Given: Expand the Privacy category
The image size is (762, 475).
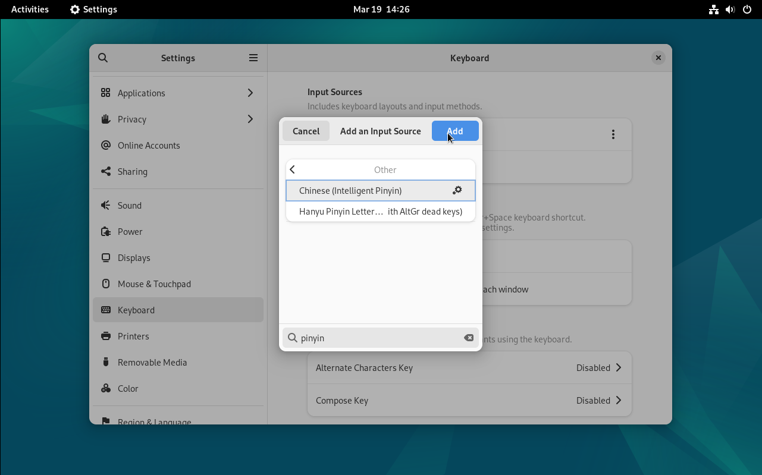Looking at the screenshot, I should tap(250, 119).
